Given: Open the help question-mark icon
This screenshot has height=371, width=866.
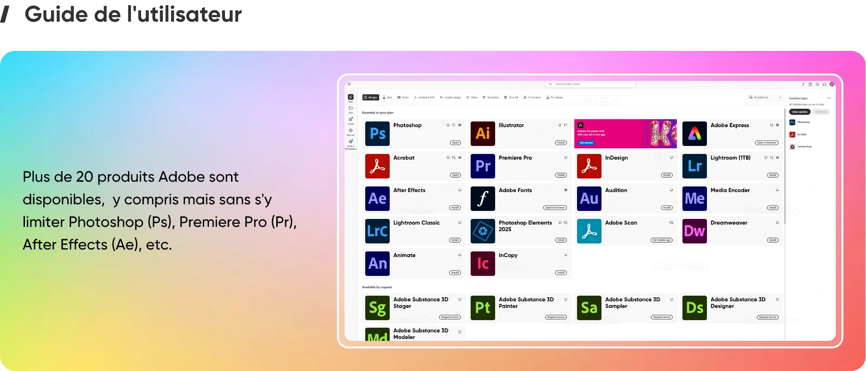Looking at the screenshot, I should click(x=810, y=84).
